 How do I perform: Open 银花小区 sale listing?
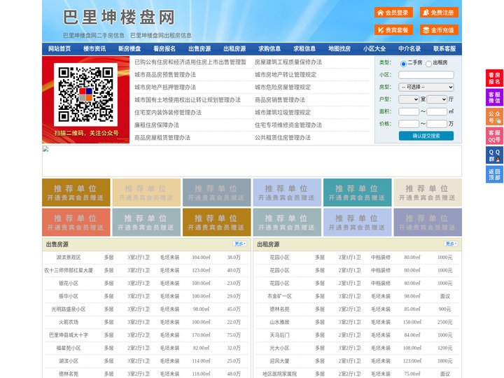tap(69, 283)
